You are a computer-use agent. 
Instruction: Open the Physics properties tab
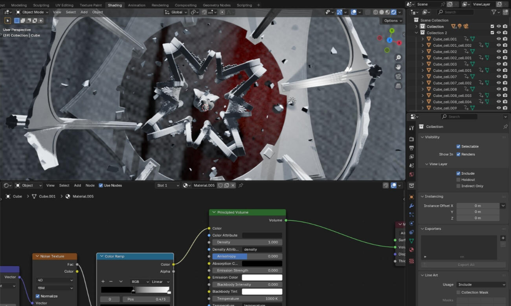(412, 223)
